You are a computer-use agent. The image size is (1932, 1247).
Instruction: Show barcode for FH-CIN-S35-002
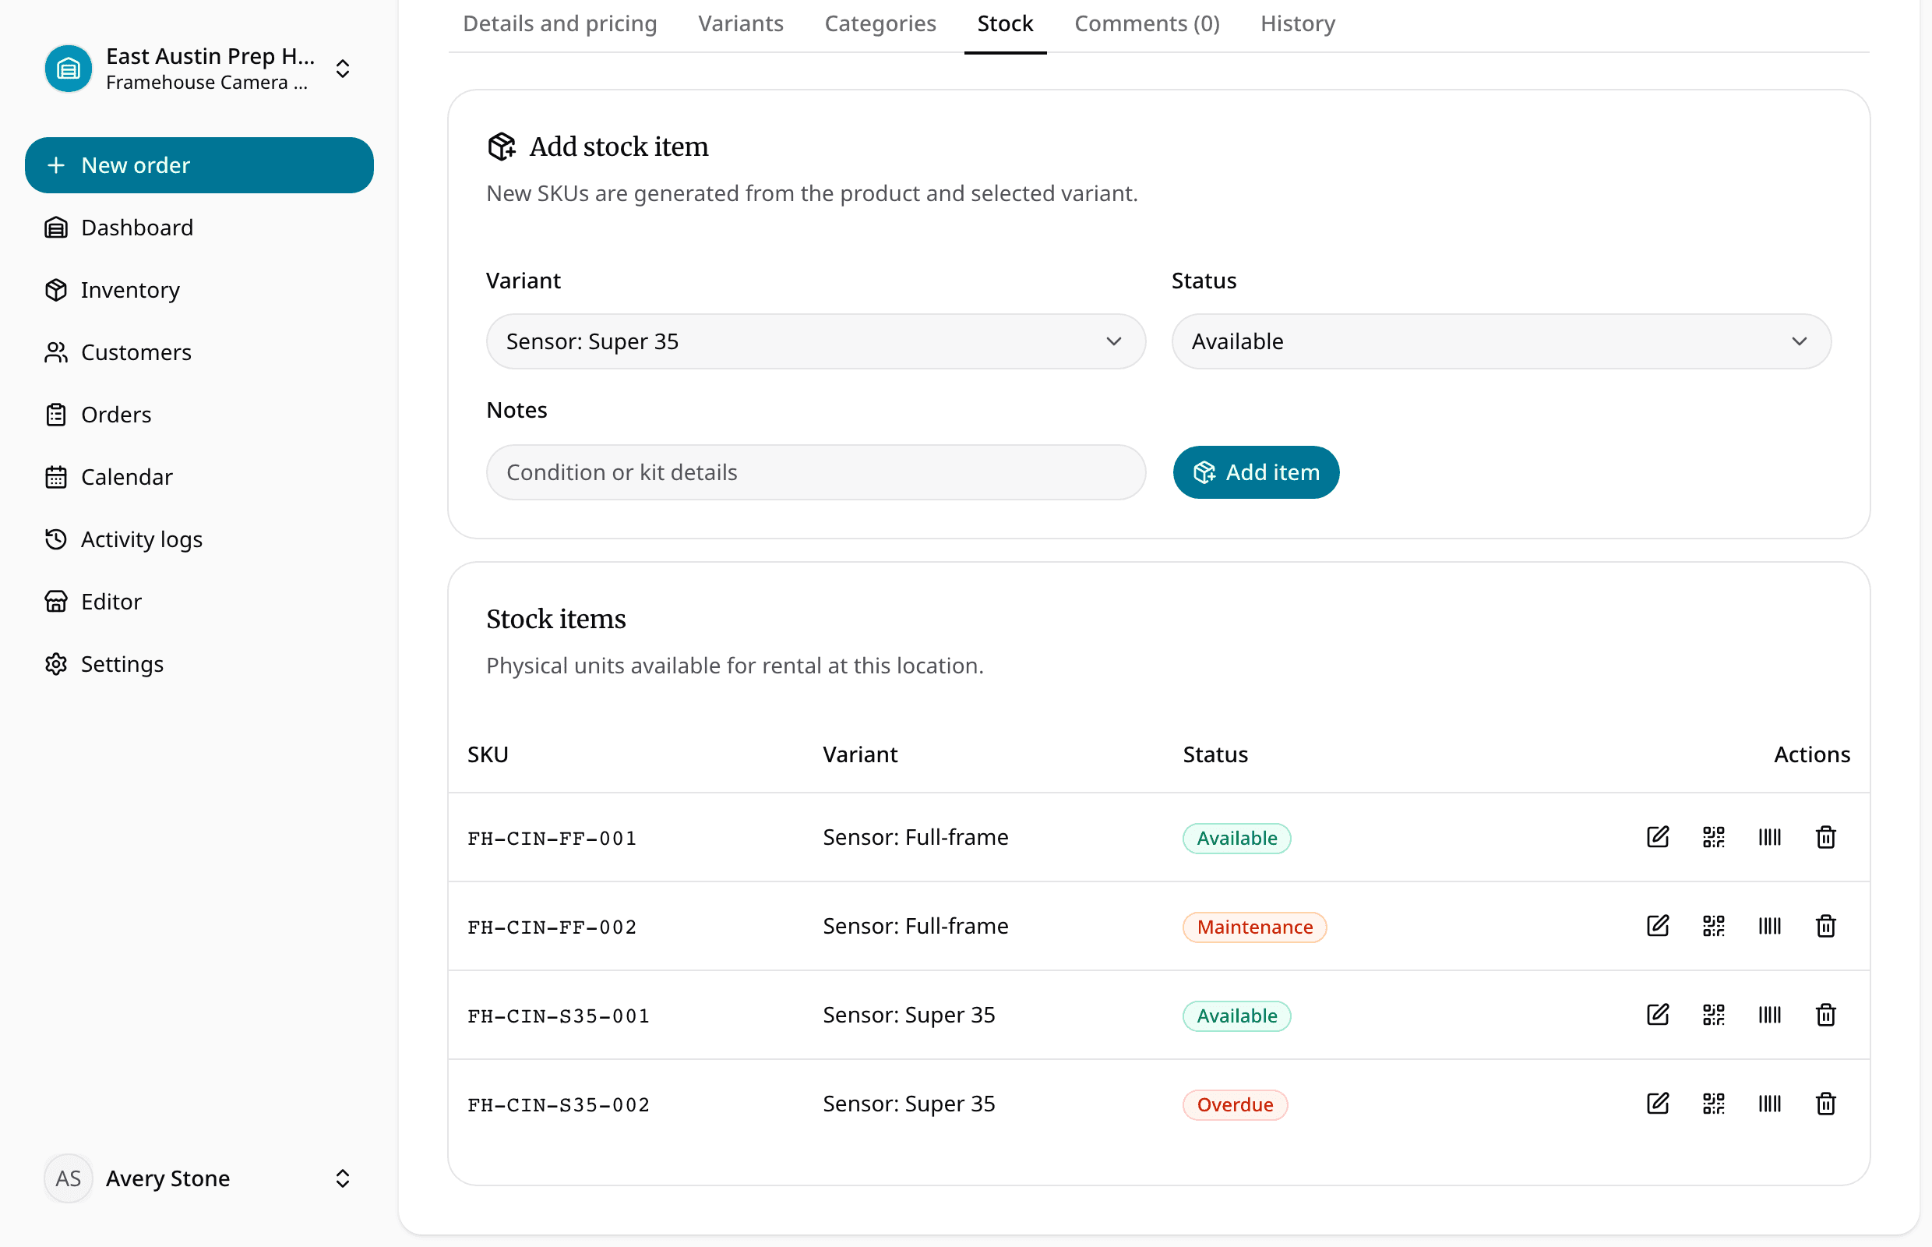1769,1104
